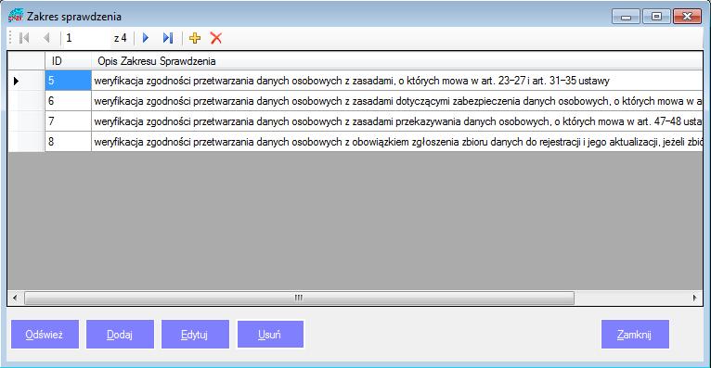711x368 pixels.
Task: Click the Opis Zakresu Sprawdzenia column header
Action: tap(397, 60)
